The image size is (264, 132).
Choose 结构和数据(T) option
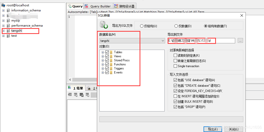point(215,26)
